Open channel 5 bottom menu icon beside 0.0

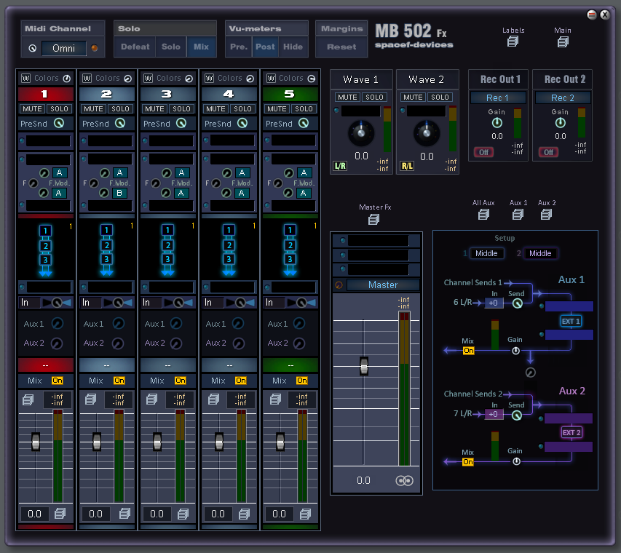pos(305,514)
